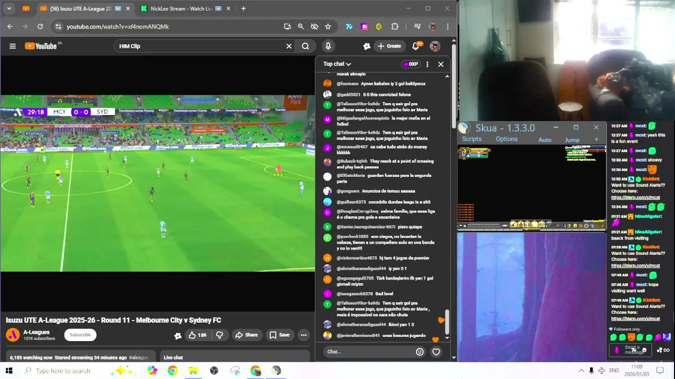Click the Chrome address bar URL
Image resolution: width=675 pixels, height=379 pixels.
118,26
